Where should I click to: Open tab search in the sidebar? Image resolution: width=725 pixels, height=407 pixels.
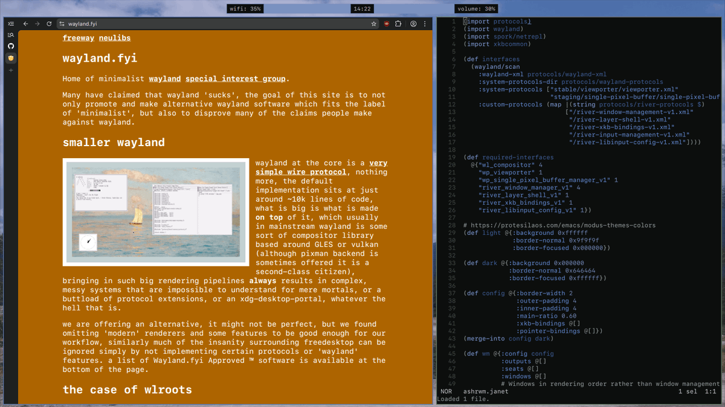tap(10, 34)
